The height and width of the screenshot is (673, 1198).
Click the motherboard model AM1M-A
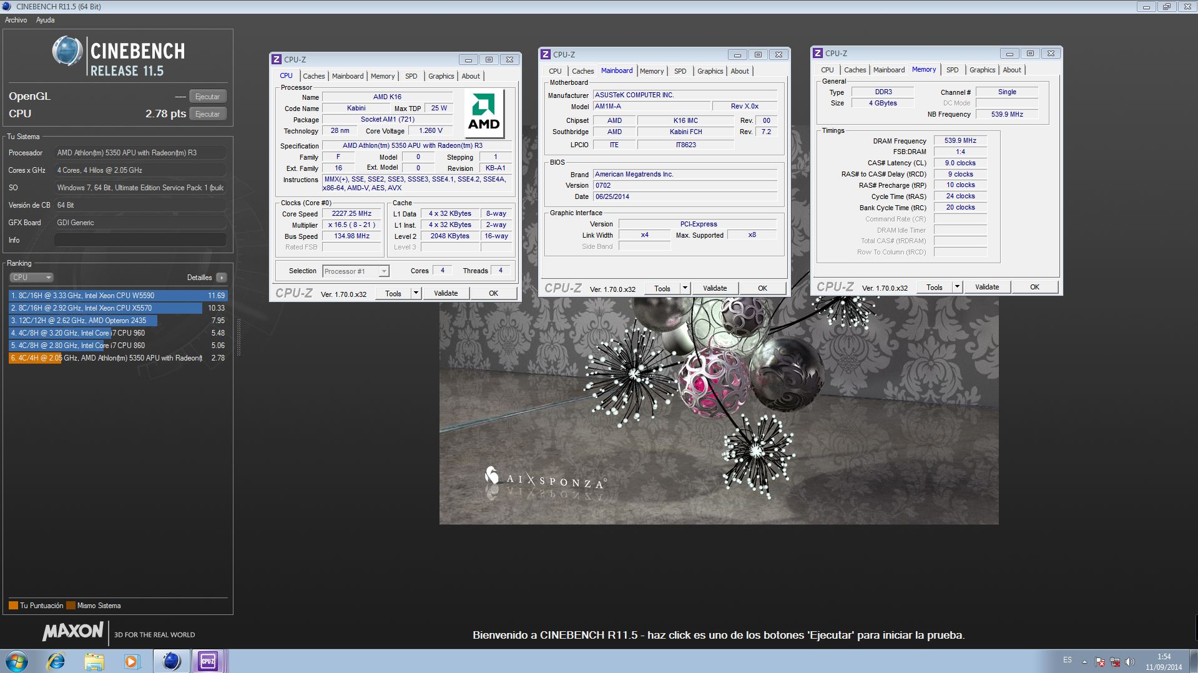pyautogui.click(x=651, y=106)
